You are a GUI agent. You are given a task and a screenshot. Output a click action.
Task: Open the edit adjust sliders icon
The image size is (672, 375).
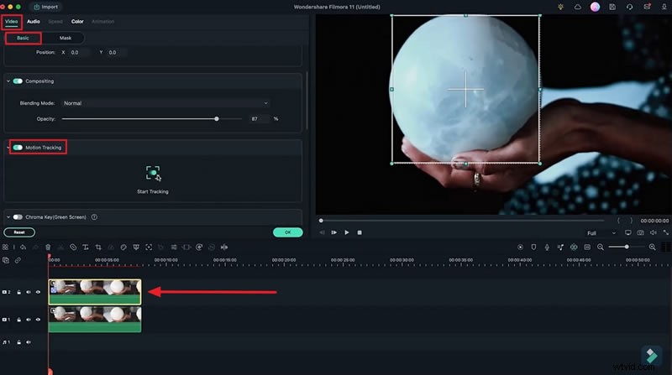(x=174, y=247)
